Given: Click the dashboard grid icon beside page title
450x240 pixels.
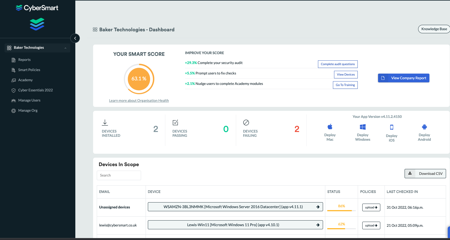Looking at the screenshot, I should (95, 30).
